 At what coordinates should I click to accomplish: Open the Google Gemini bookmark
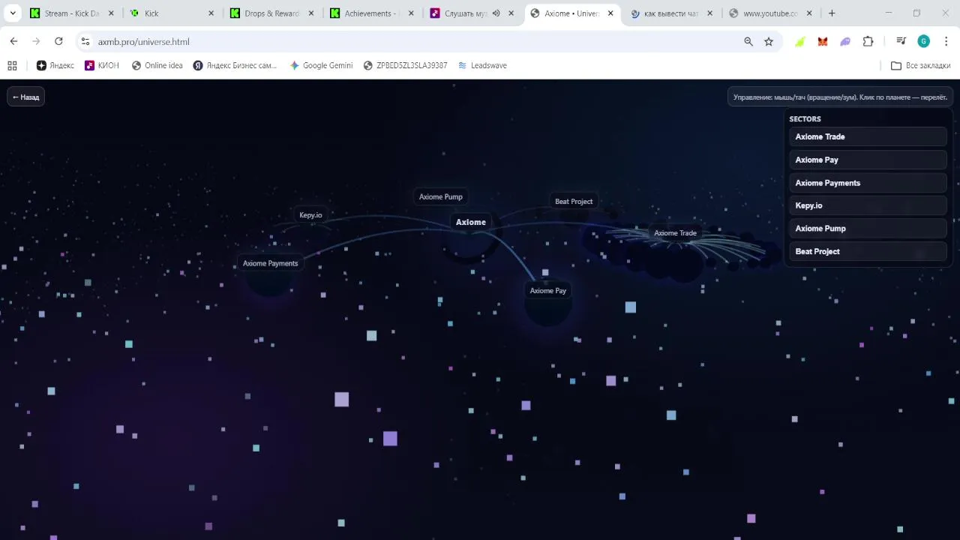[321, 65]
